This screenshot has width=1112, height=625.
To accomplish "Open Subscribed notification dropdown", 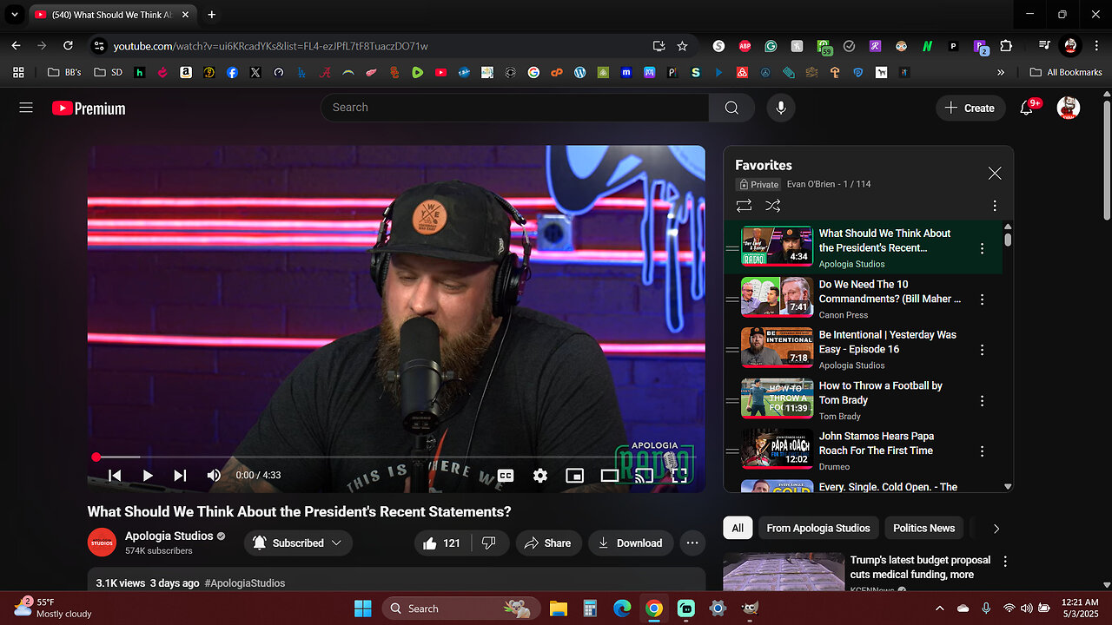I will (x=298, y=543).
